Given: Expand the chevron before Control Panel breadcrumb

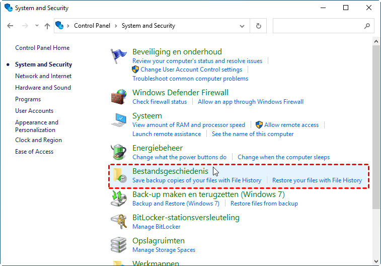Looking at the screenshot, I should (x=68, y=26).
